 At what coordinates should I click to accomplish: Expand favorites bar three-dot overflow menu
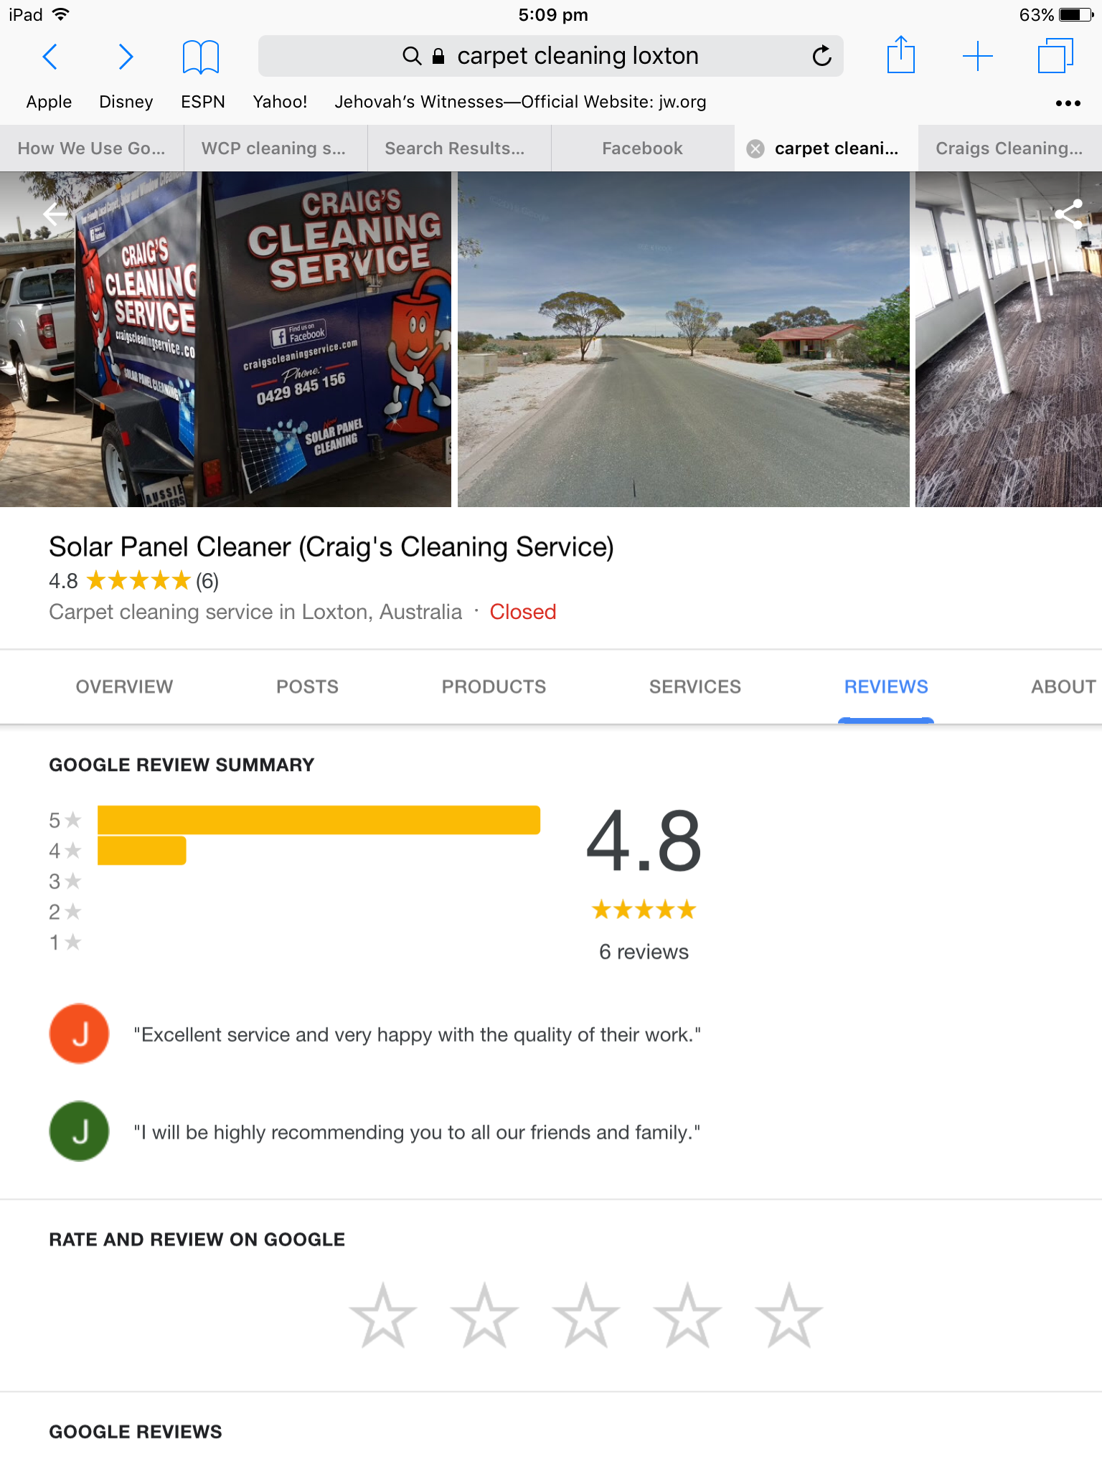click(x=1068, y=103)
